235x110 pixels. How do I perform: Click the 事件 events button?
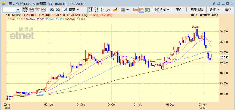[179, 10]
